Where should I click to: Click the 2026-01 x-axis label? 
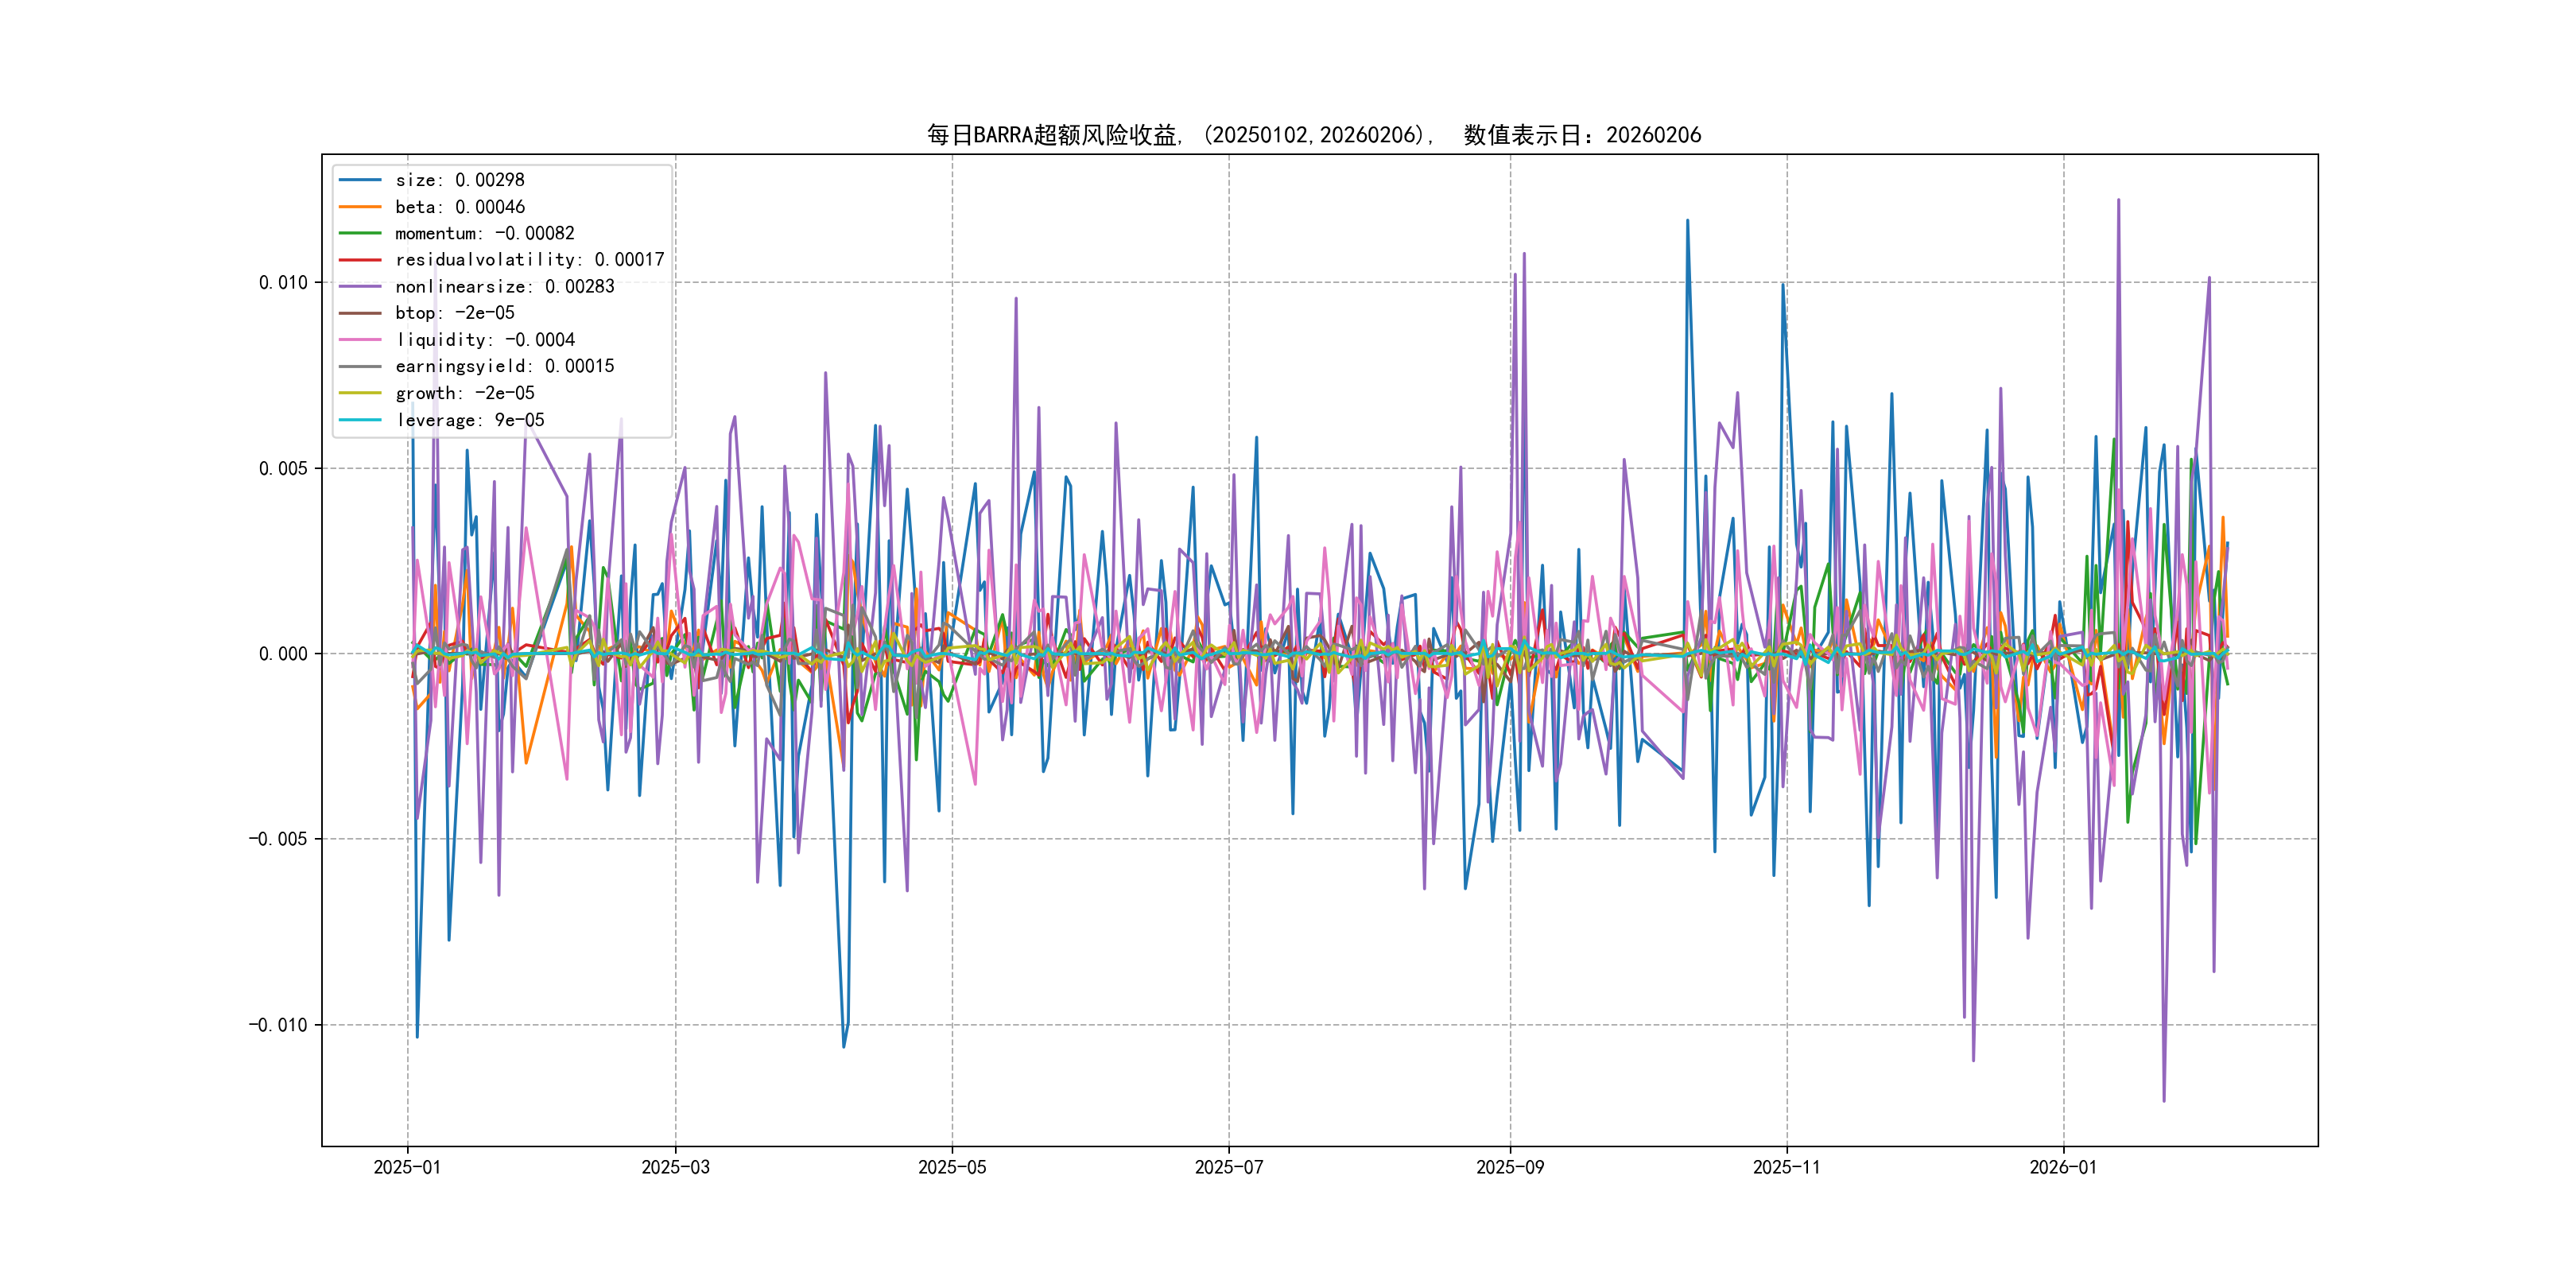pos(2063,1168)
